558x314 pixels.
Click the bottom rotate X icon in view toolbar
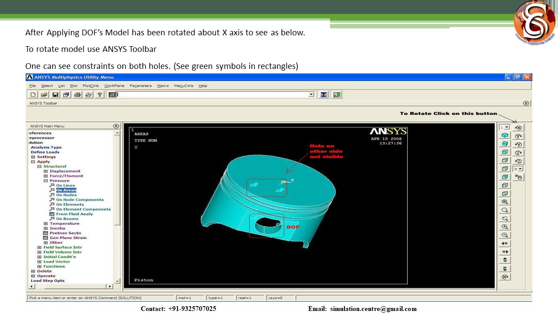point(505,276)
